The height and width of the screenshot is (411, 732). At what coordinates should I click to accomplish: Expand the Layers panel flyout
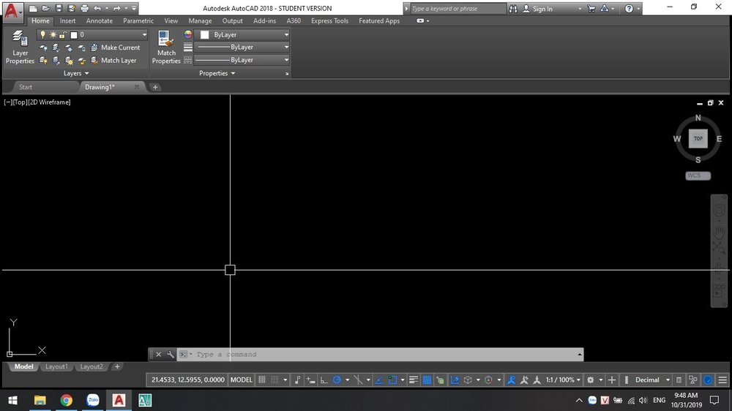coord(76,73)
